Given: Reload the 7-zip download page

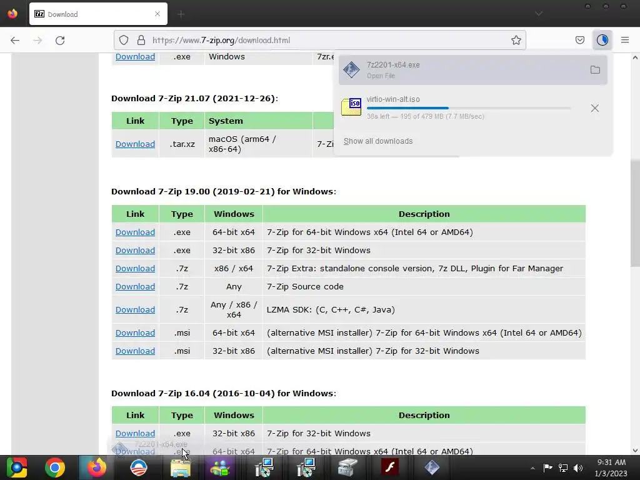Looking at the screenshot, I should tap(60, 40).
